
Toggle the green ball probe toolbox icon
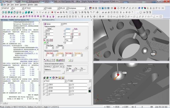point(47,78)
